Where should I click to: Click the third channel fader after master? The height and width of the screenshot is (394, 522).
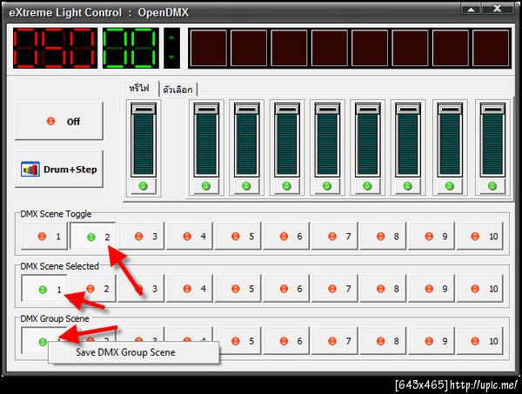click(286, 140)
